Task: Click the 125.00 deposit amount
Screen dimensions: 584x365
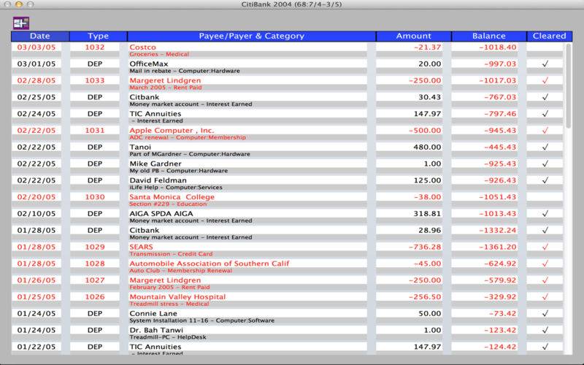Action: (427, 180)
